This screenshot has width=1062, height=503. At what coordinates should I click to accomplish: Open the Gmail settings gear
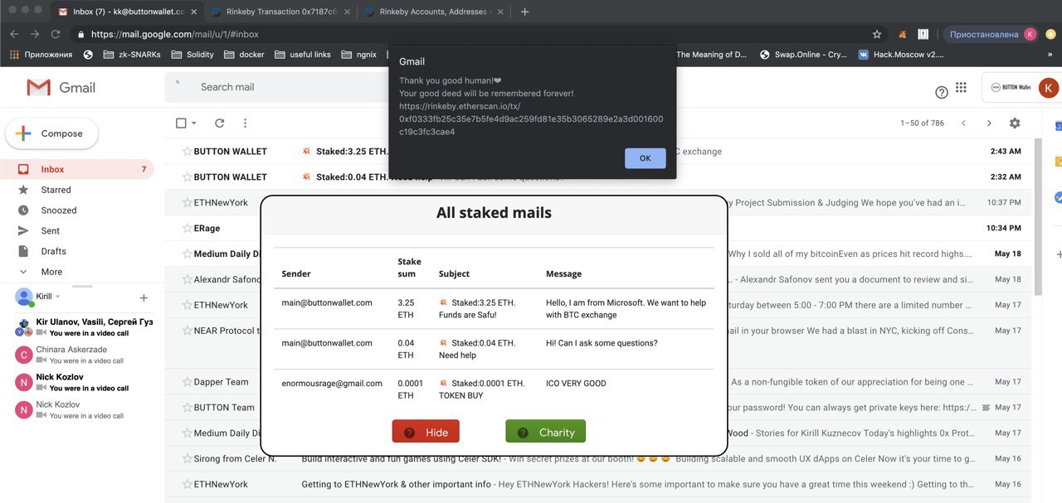1015,123
